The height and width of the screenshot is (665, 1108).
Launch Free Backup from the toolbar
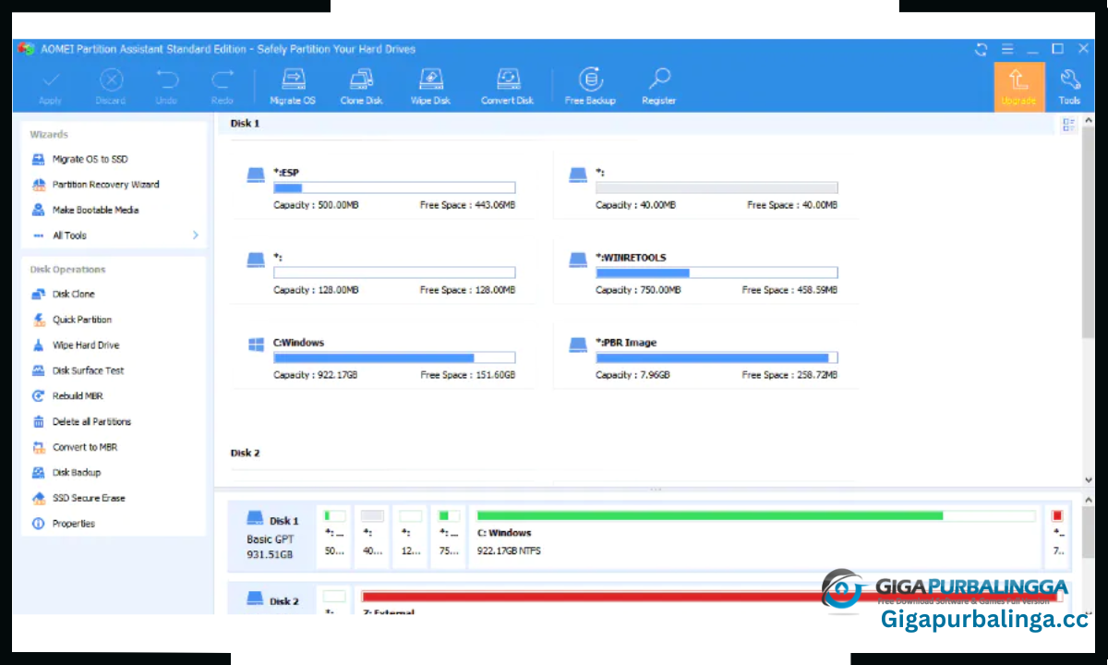coord(590,87)
